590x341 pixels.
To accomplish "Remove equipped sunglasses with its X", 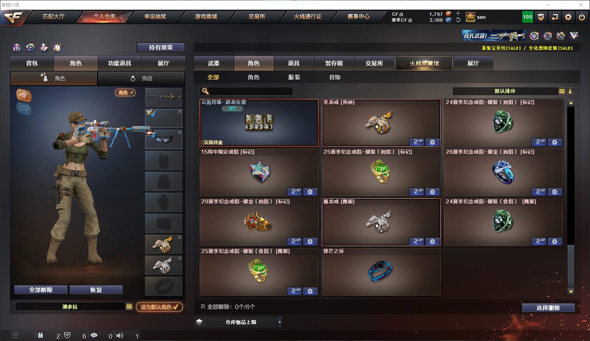I will (x=180, y=132).
